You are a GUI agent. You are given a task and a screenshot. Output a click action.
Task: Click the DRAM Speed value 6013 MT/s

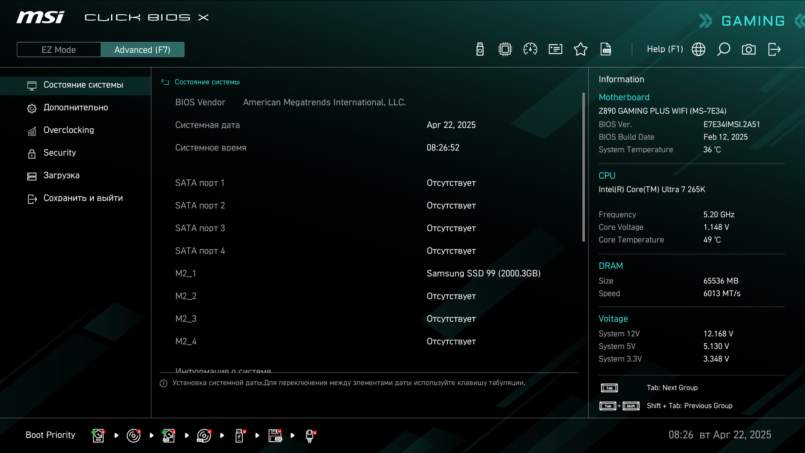click(722, 294)
